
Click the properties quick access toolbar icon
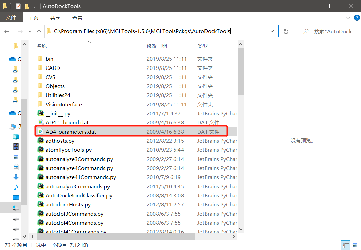pyautogui.click(x=18, y=6)
